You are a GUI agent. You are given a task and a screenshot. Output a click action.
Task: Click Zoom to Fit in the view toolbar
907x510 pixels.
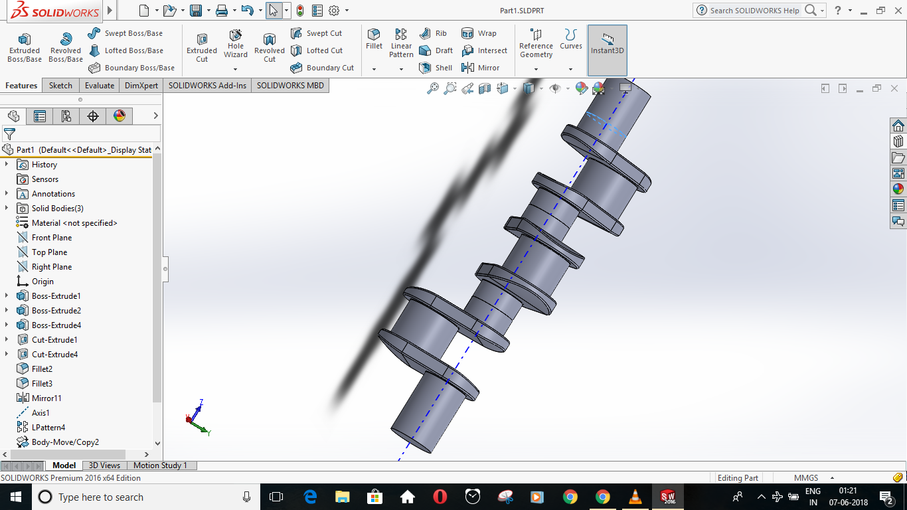coord(433,88)
